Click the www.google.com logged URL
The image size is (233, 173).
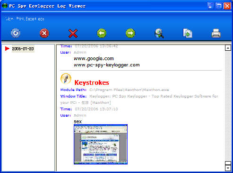(94, 59)
